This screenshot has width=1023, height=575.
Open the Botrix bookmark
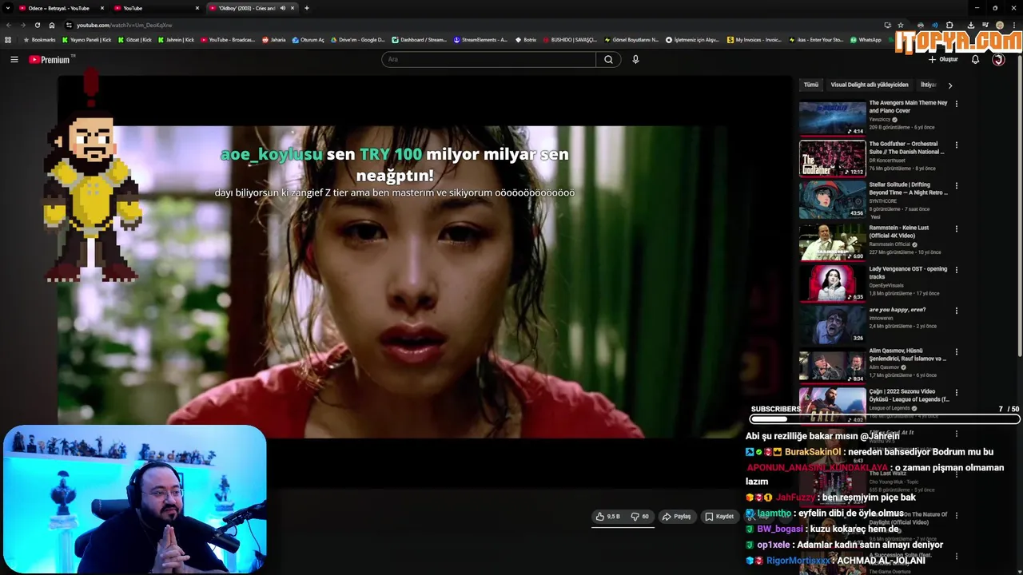pos(525,40)
